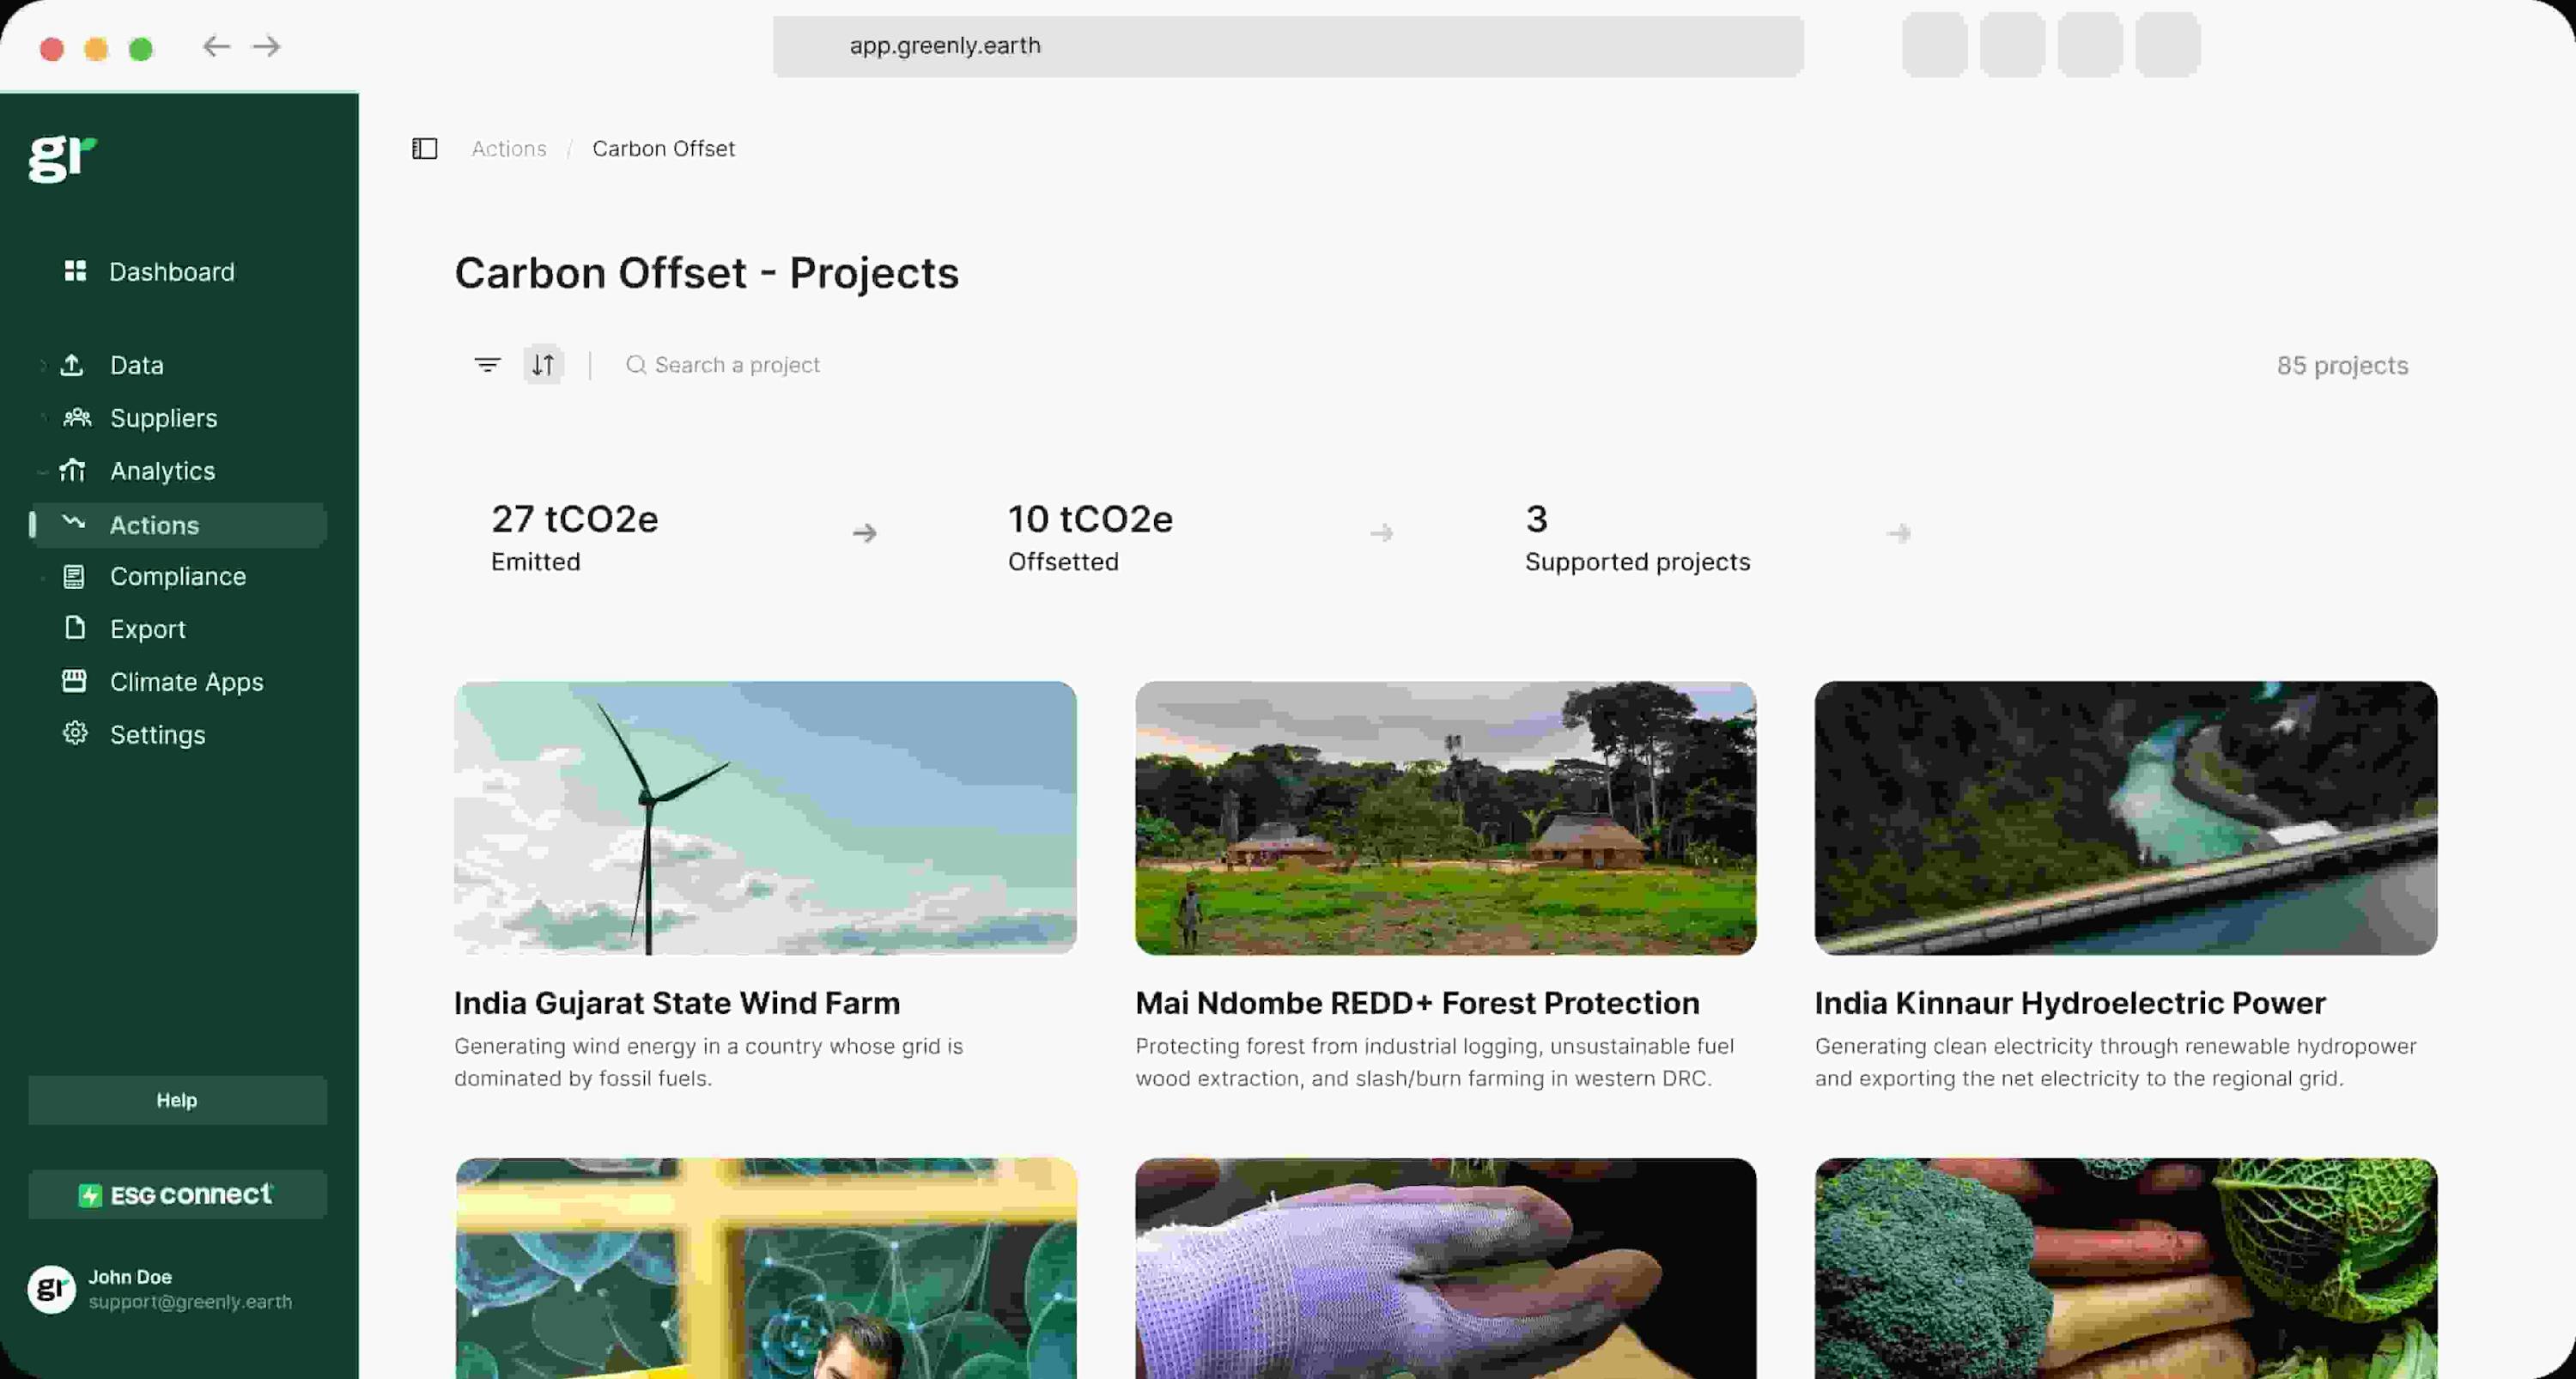Viewport: 2576px width, 1379px height.
Task: Click the sidebar collapse toggle button
Action: point(422,149)
